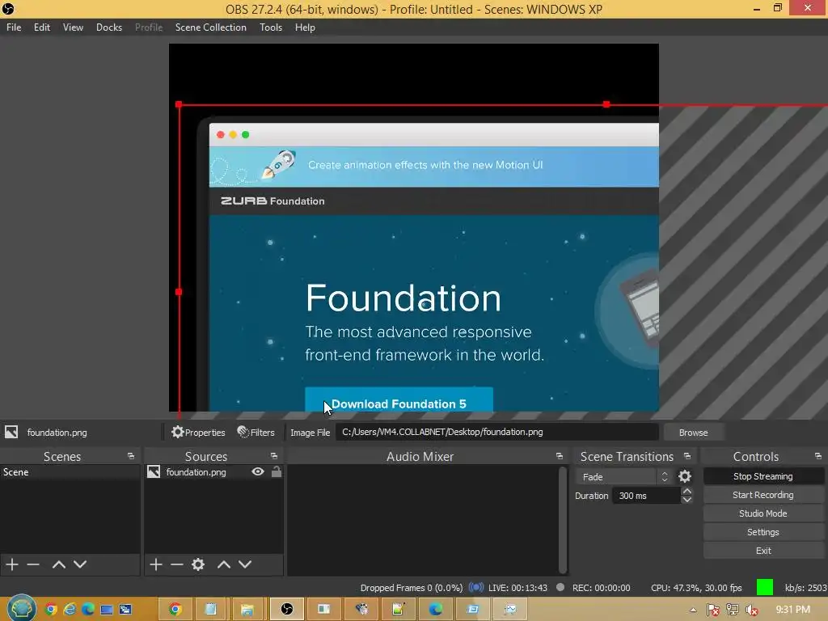Open transition properties gear icon

685,476
